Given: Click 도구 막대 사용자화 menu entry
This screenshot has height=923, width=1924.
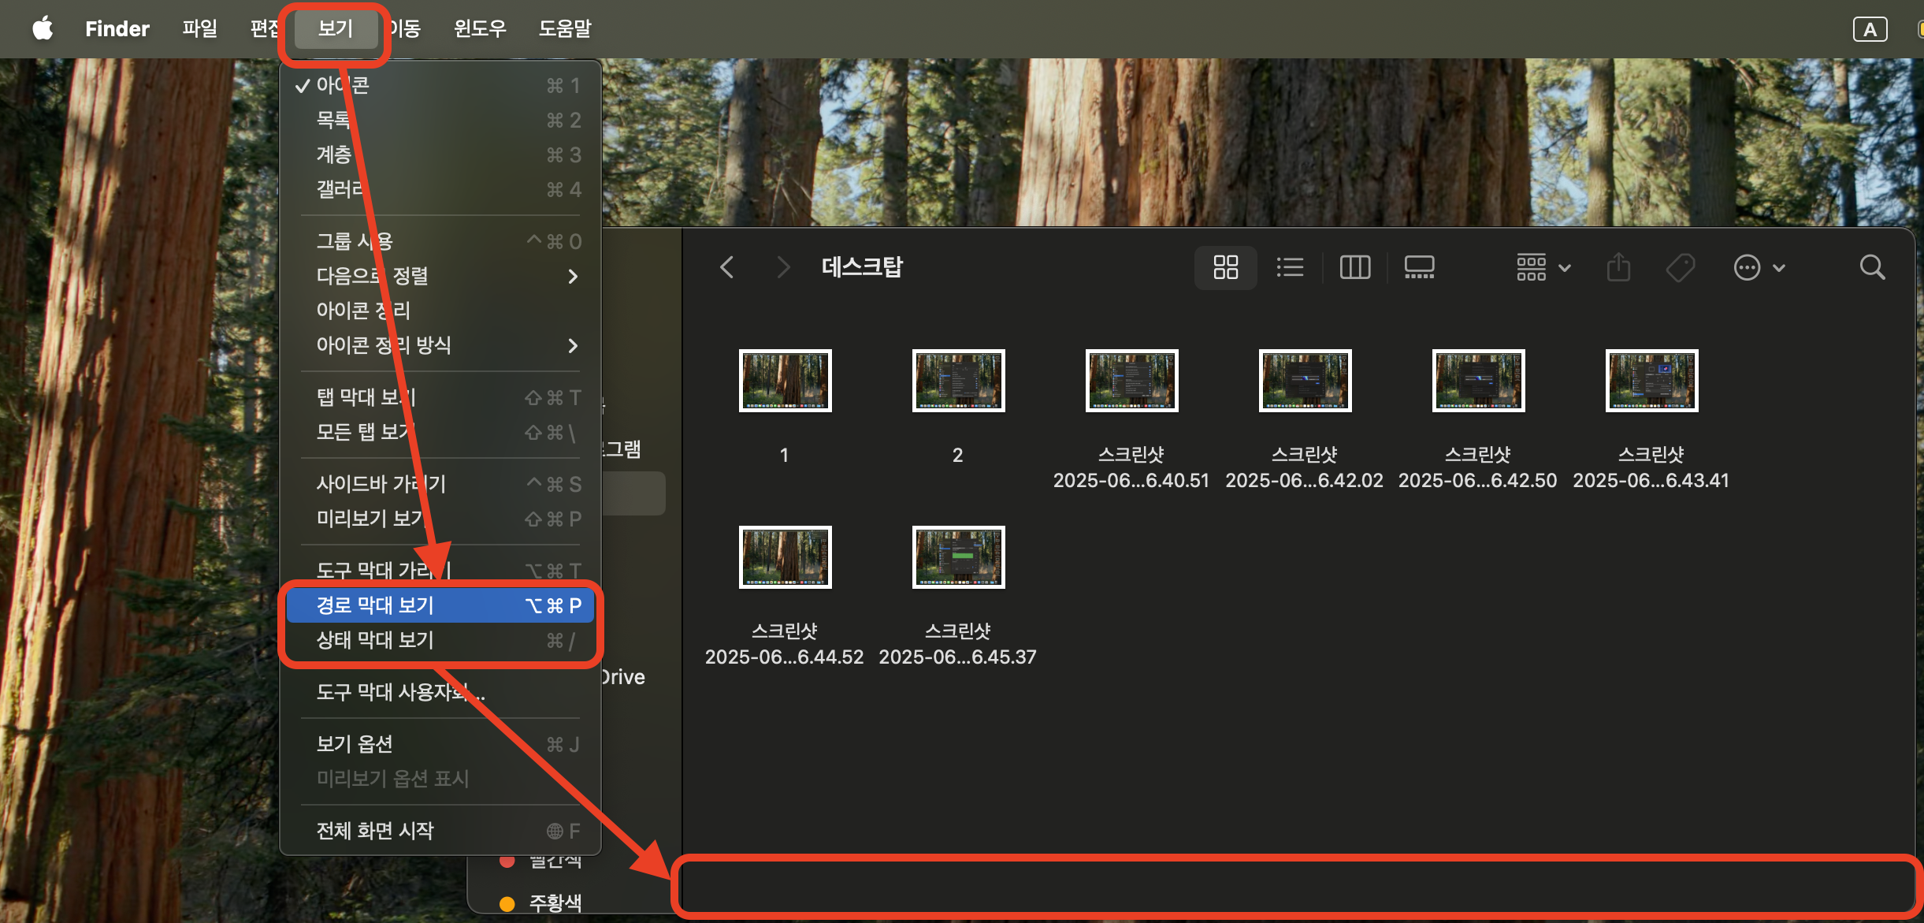Looking at the screenshot, I should (400, 692).
